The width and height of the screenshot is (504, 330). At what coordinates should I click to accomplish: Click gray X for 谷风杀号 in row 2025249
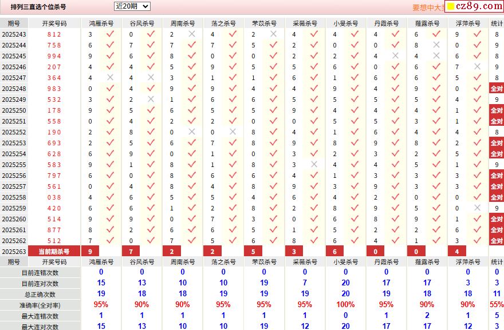coord(151,99)
